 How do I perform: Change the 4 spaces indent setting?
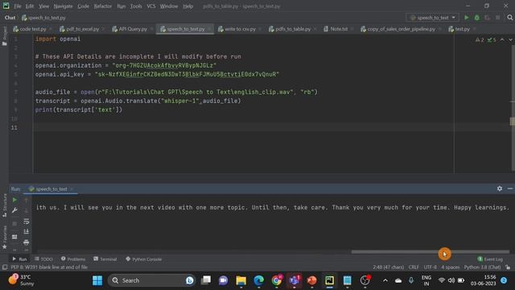pos(451,267)
